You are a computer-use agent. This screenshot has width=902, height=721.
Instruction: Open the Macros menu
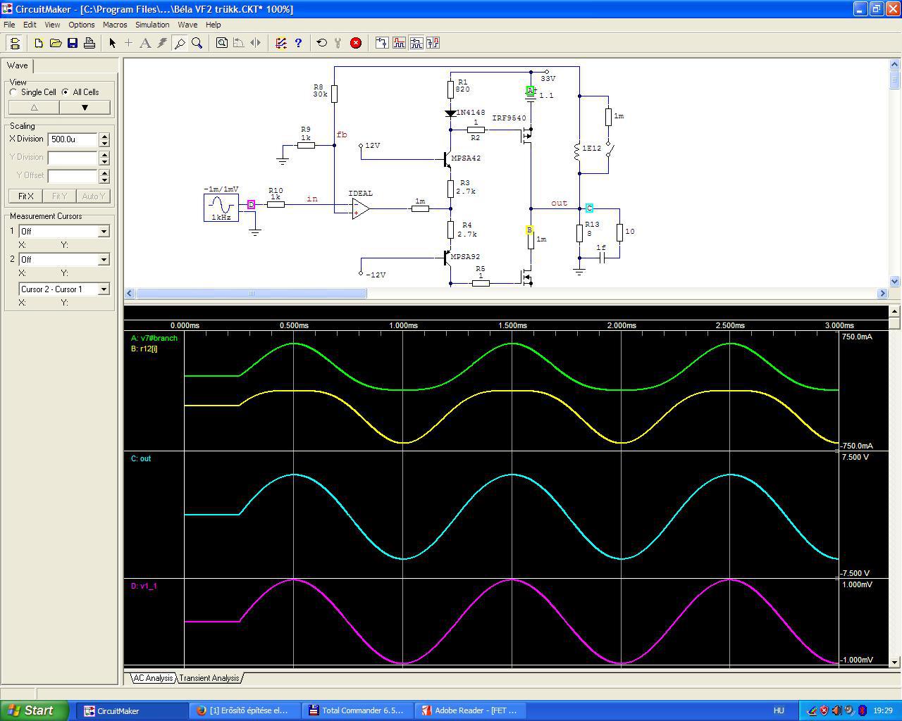point(115,25)
